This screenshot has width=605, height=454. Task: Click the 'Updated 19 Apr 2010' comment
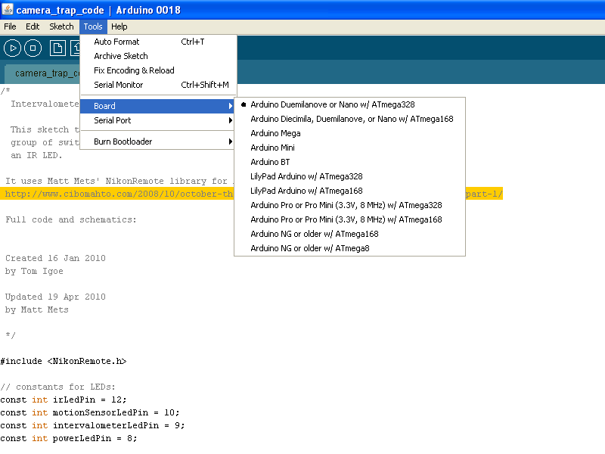(x=55, y=297)
